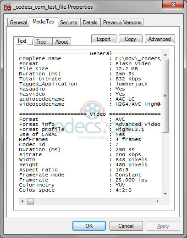Click the 'Flash Video' format value
Screen dimensions: 187x238
[x=133, y=63]
